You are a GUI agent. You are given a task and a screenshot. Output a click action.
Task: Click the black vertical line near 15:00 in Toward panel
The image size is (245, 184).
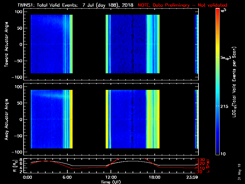click(133, 44)
